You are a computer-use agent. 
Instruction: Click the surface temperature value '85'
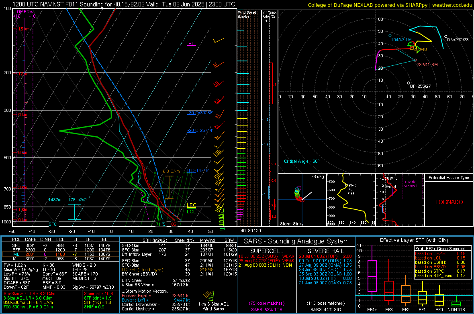(174, 224)
